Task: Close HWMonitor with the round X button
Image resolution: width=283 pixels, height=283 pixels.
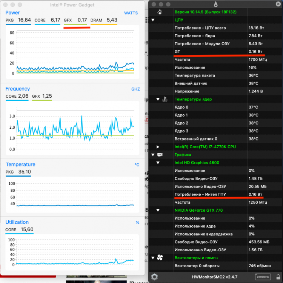Action: tap(278, 4)
